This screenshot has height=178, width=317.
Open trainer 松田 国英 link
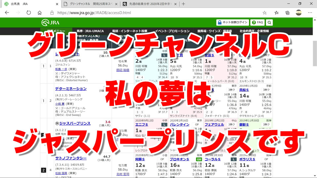click(61, 173)
